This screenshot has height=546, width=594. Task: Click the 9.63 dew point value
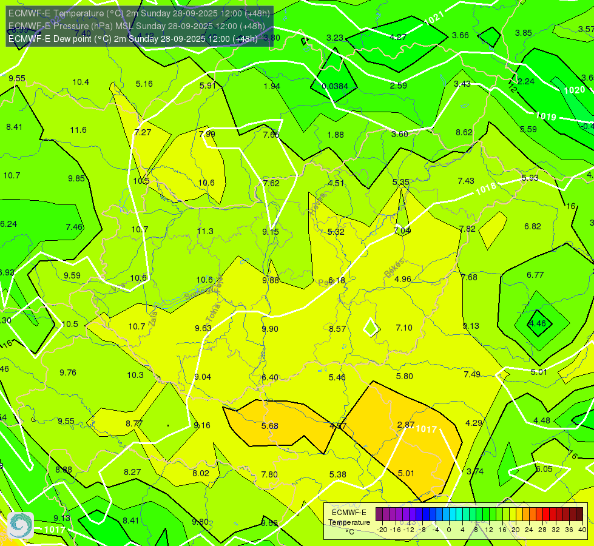point(203,328)
